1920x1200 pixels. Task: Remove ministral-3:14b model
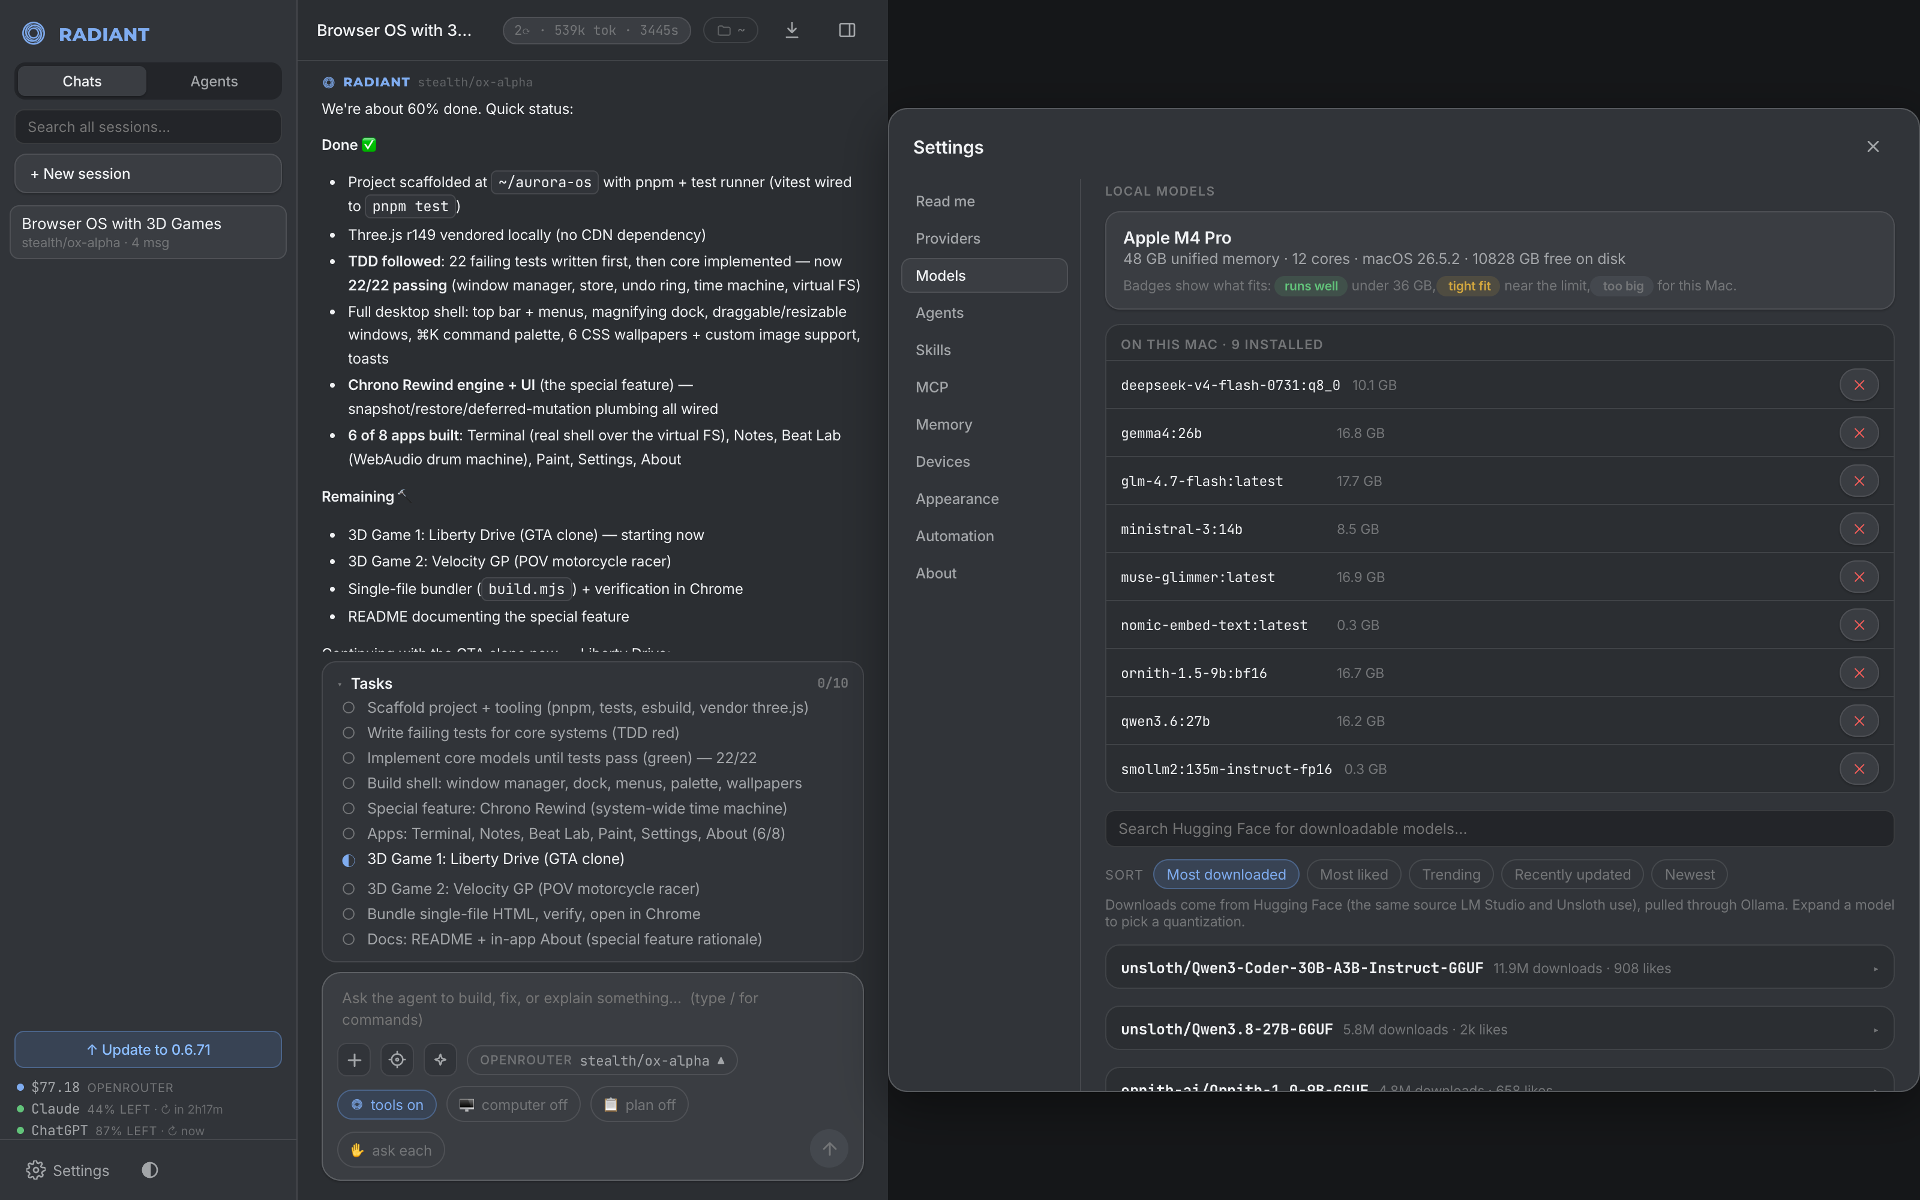coord(1859,529)
